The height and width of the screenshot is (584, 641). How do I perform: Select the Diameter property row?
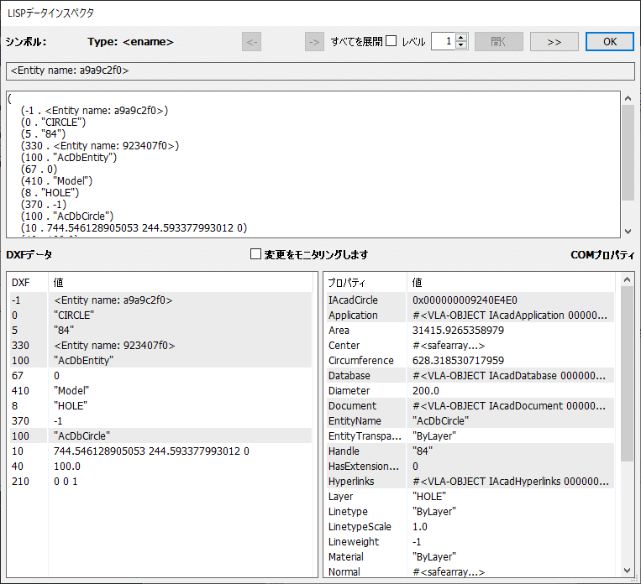470,391
